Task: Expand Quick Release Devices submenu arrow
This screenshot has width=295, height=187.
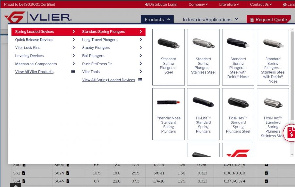Action: click(x=74, y=40)
